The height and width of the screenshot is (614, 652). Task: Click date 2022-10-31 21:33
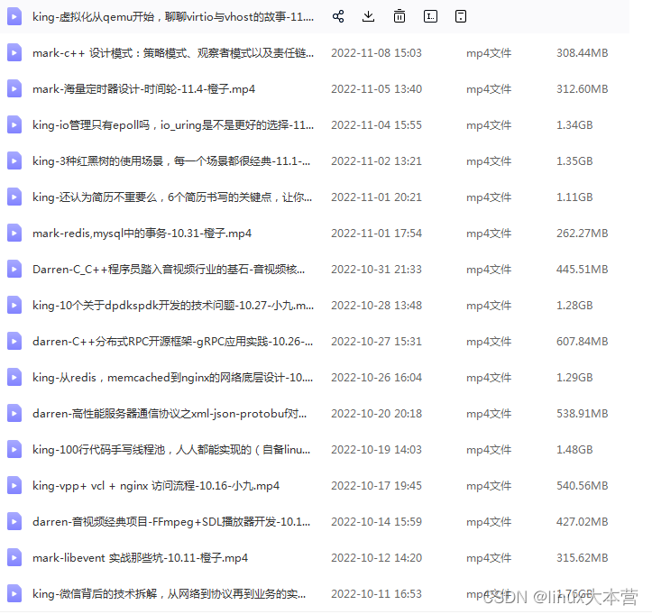click(x=376, y=269)
